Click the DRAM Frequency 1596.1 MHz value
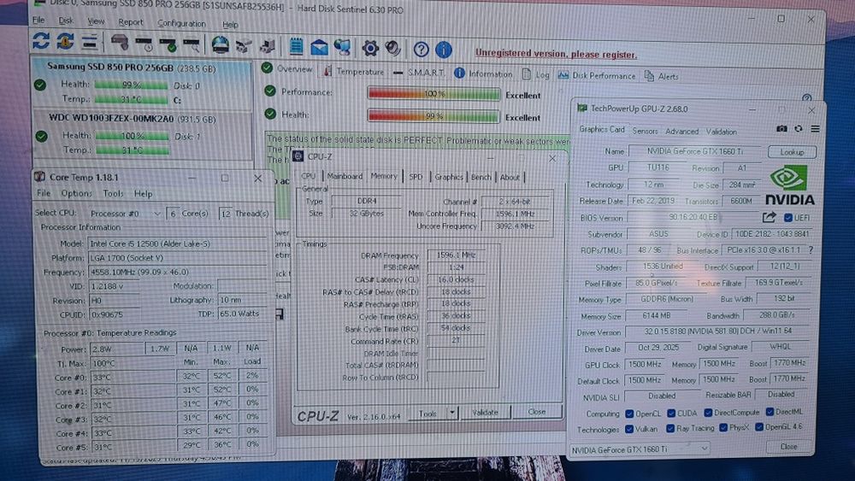855x481 pixels. (456, 255)
